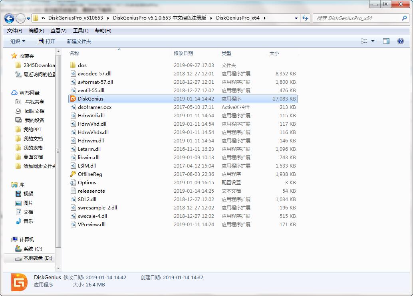Click the 最近访问的位置 icon
This screenshot has width=413, height=296.
click(18, 75)
